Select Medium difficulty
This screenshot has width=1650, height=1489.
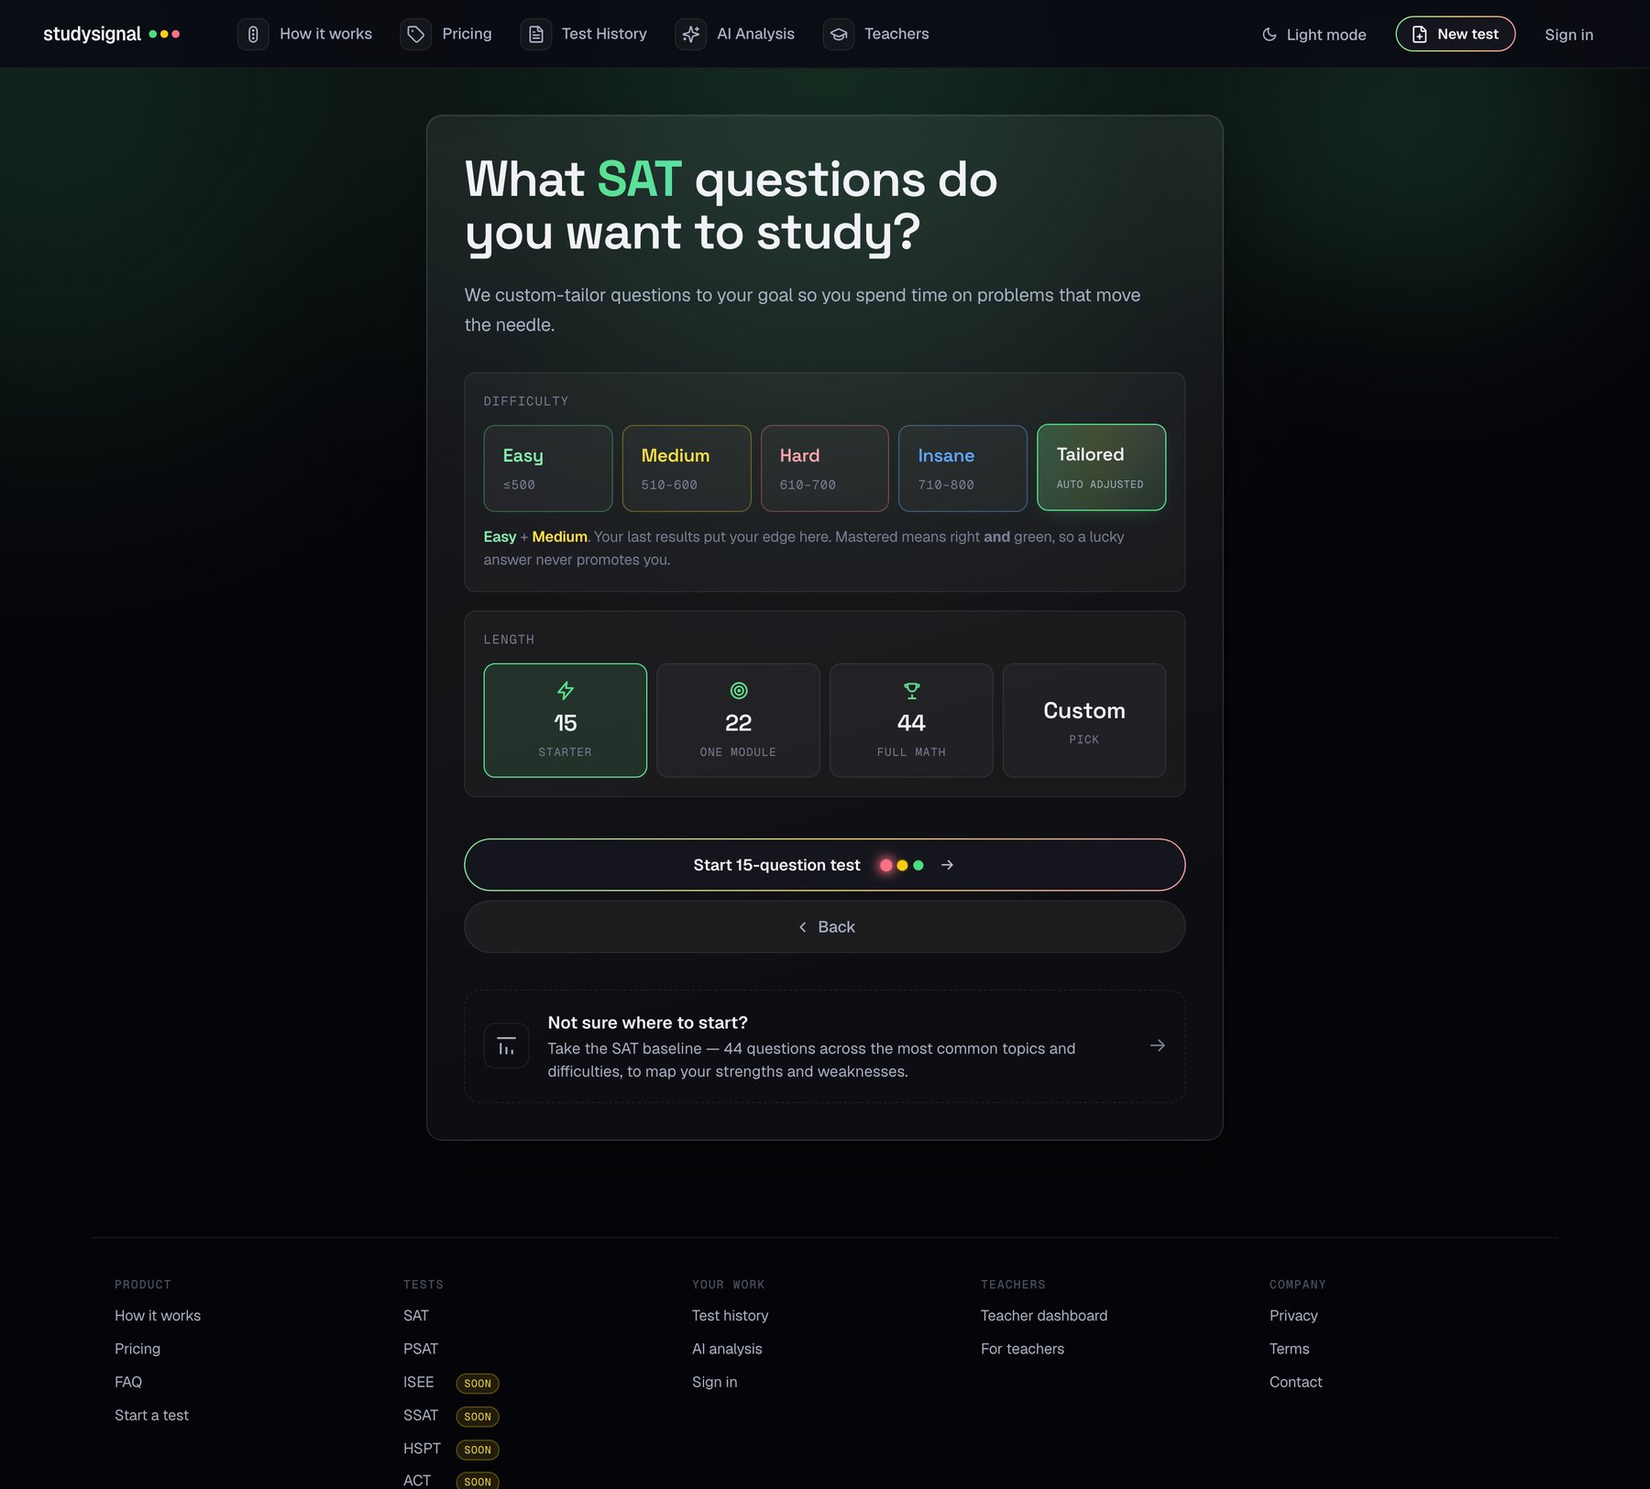[x=687, y=468]
